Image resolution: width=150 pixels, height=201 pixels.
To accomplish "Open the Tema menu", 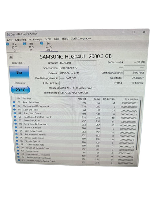I will coord(48,39).
